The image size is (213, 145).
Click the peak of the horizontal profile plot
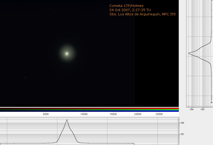pos(67,120)
